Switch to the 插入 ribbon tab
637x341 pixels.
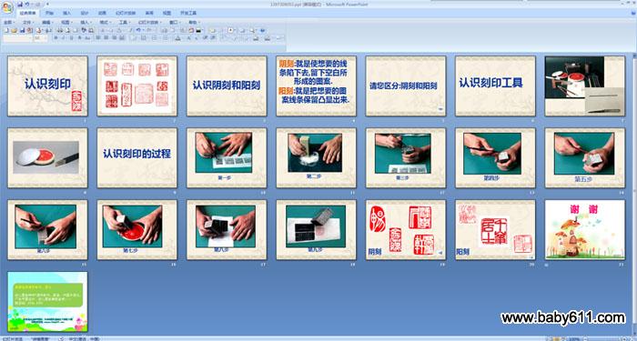coord(67,13)
